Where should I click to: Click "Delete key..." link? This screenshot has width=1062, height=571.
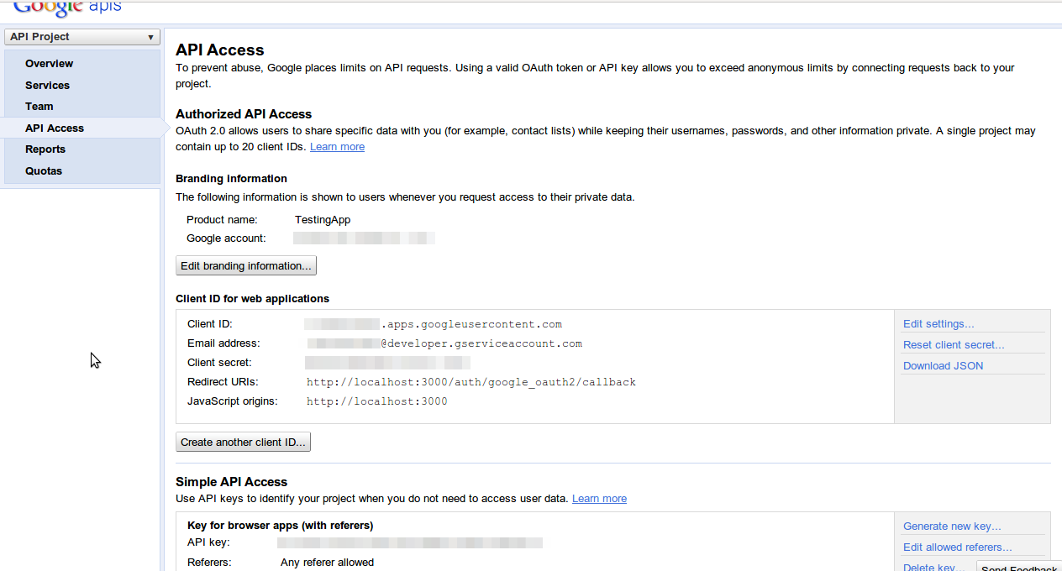933,566
